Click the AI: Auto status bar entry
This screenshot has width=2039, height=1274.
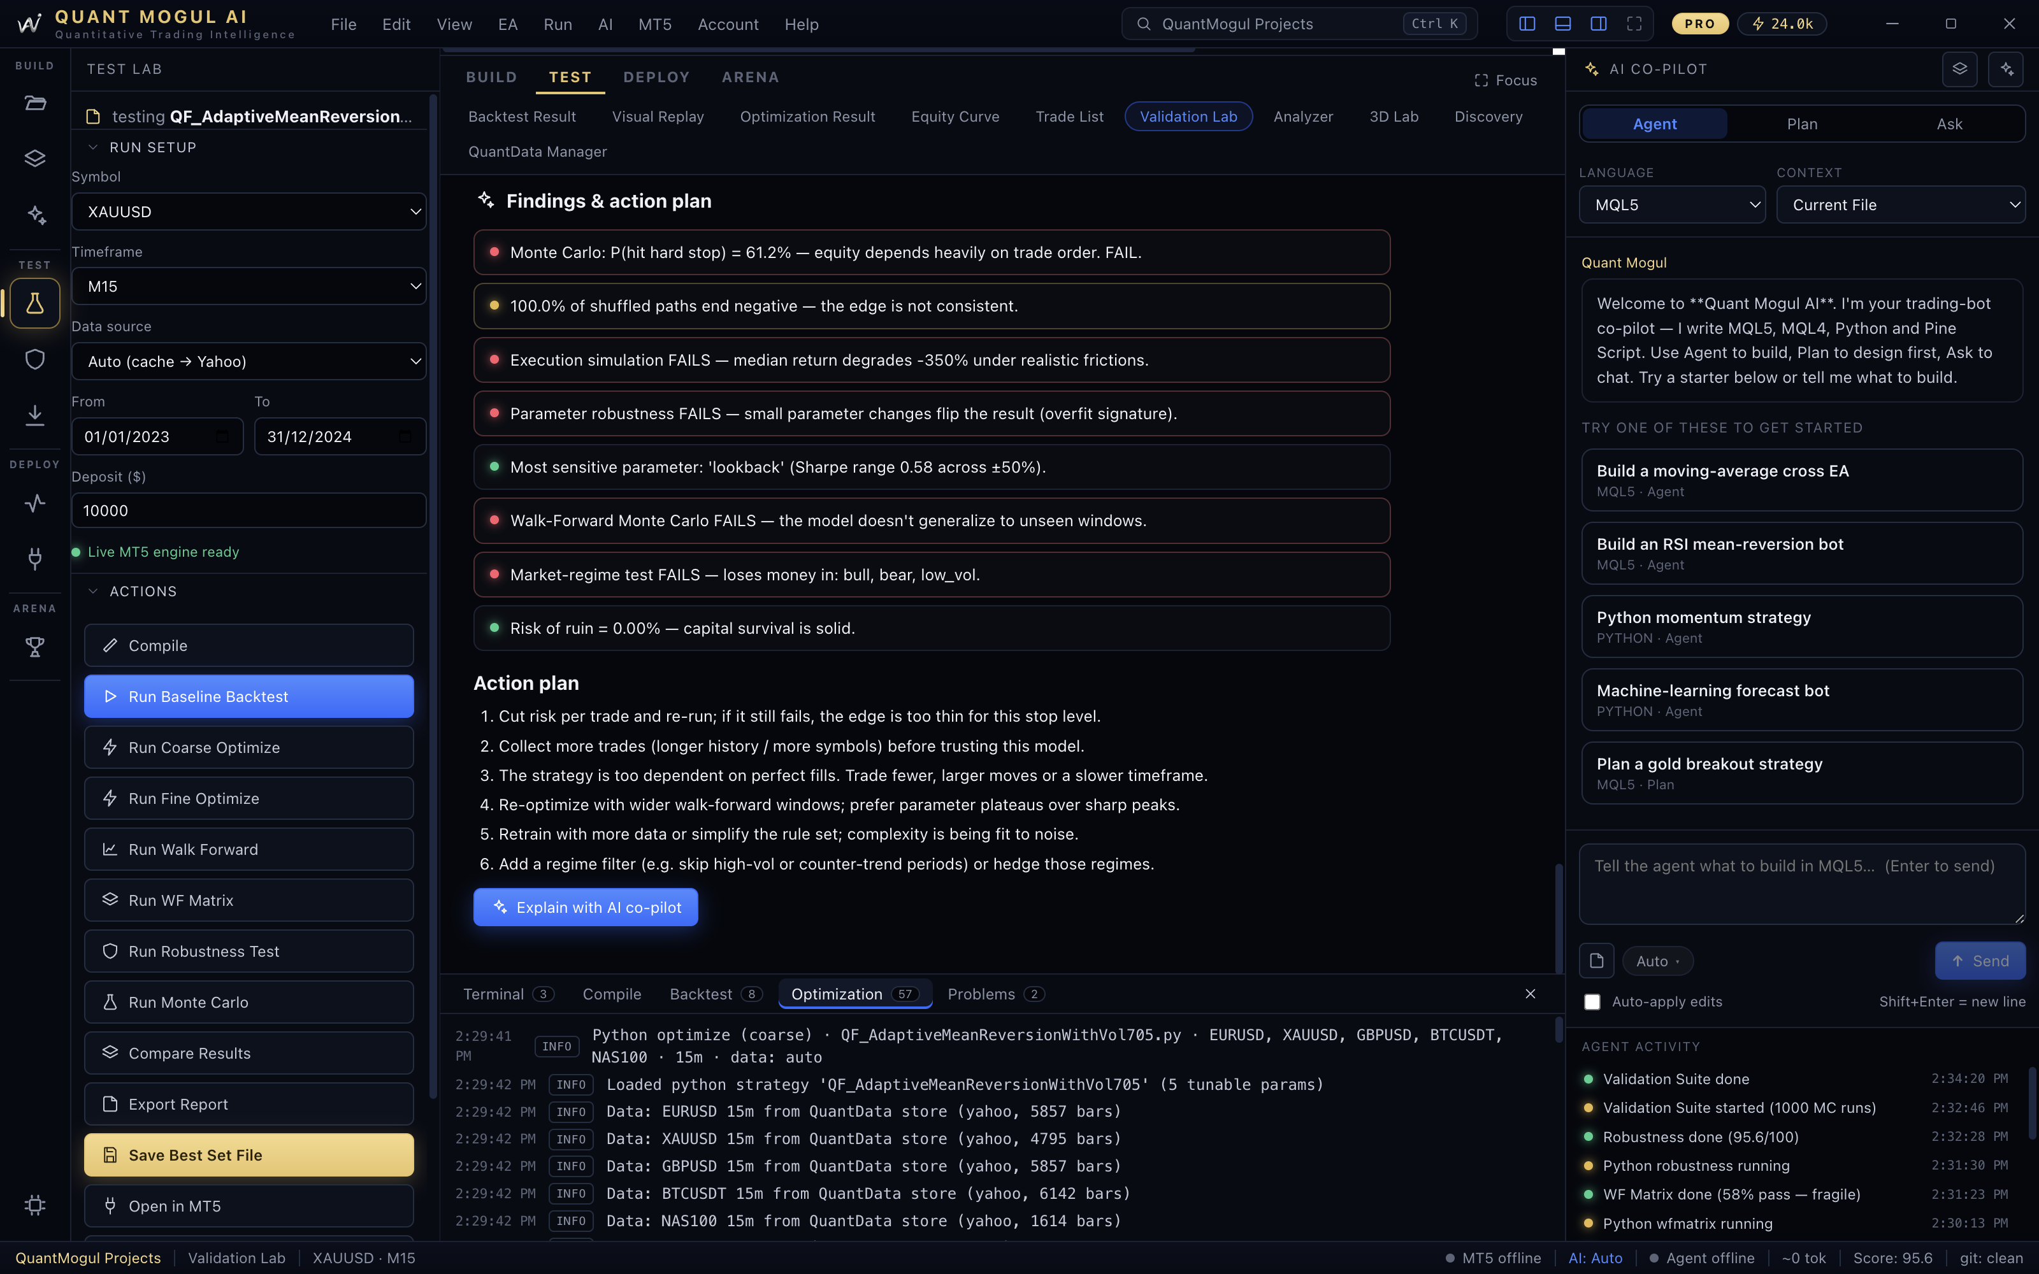[1595, 1258]
